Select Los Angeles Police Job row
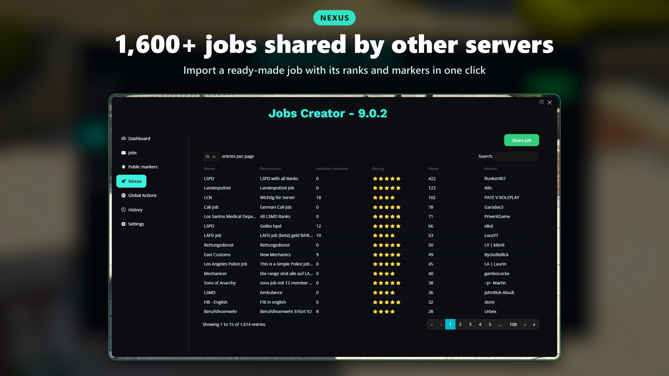This screenshot has height=376, width=669. [x=371, y=264]
